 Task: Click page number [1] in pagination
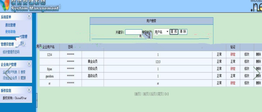[167, 94]
